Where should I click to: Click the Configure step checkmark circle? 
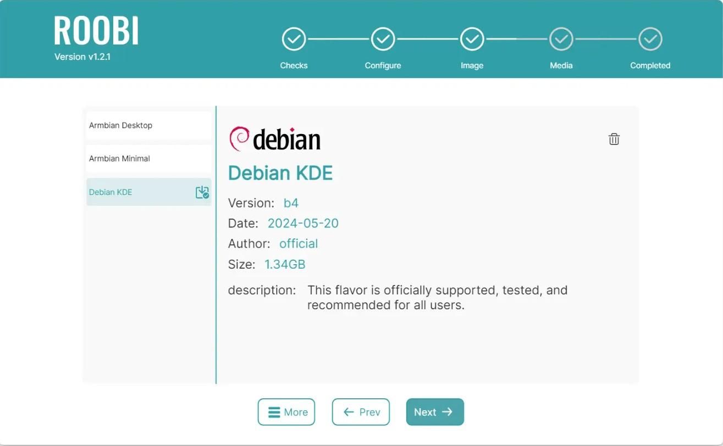tap(383, 39)
